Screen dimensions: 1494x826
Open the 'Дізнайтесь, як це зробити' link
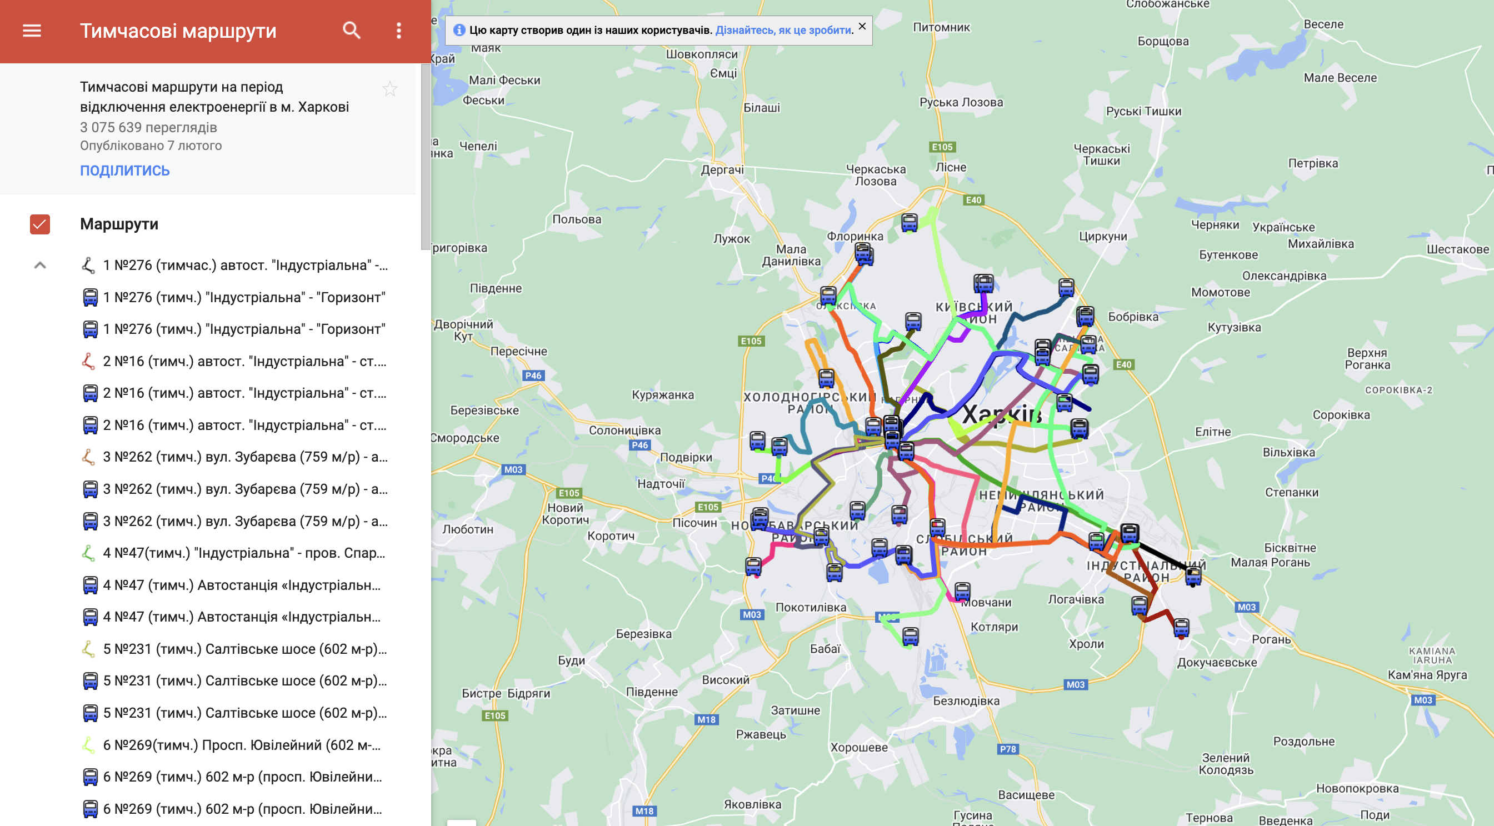click(x=783, y=30)
